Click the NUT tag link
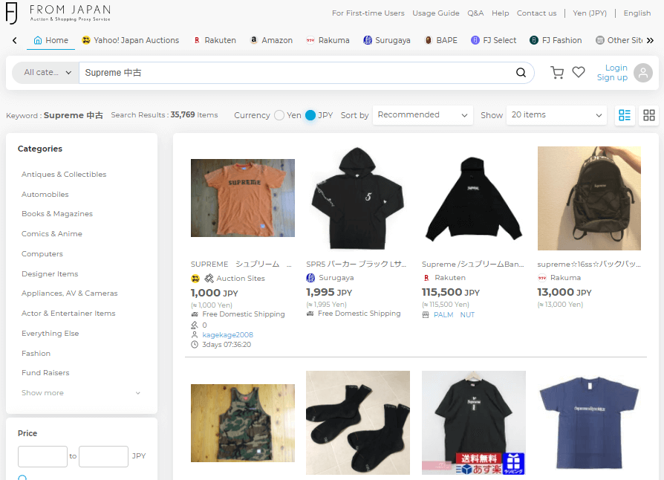This screenshot has height=480, width=664. tap(467, 315)
